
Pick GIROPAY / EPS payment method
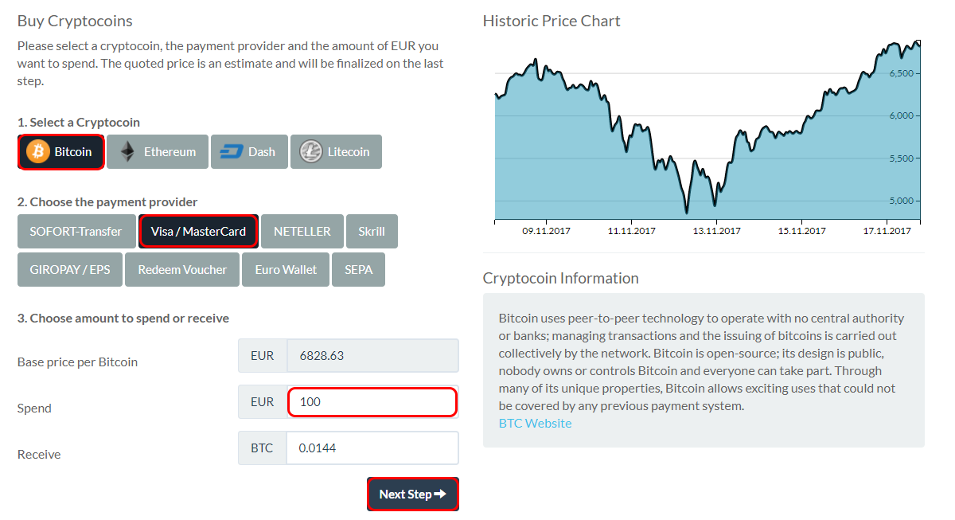pyautogui.click(x=70, y=269)
